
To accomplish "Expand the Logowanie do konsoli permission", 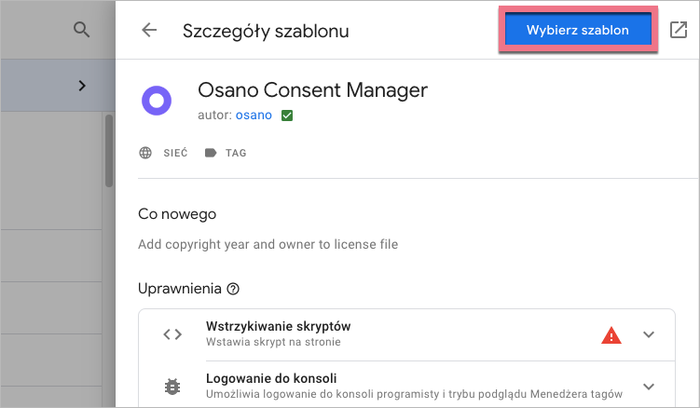I will tap(650, 387).
